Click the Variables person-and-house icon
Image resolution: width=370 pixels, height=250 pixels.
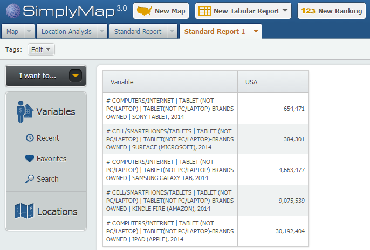[x=24, y=111]
